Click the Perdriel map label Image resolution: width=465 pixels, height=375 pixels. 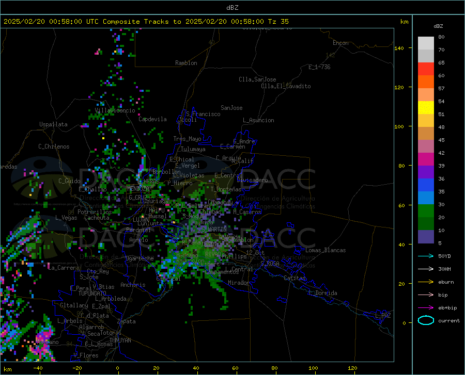click(138, 230)
